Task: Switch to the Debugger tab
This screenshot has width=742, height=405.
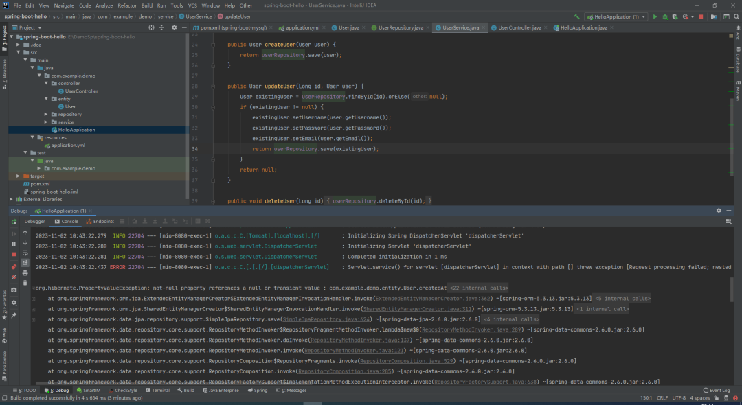Action: pyautogui.click(x=34, y=221)
